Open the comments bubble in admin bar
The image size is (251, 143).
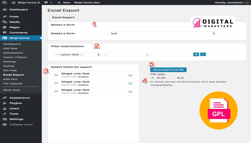46,2
